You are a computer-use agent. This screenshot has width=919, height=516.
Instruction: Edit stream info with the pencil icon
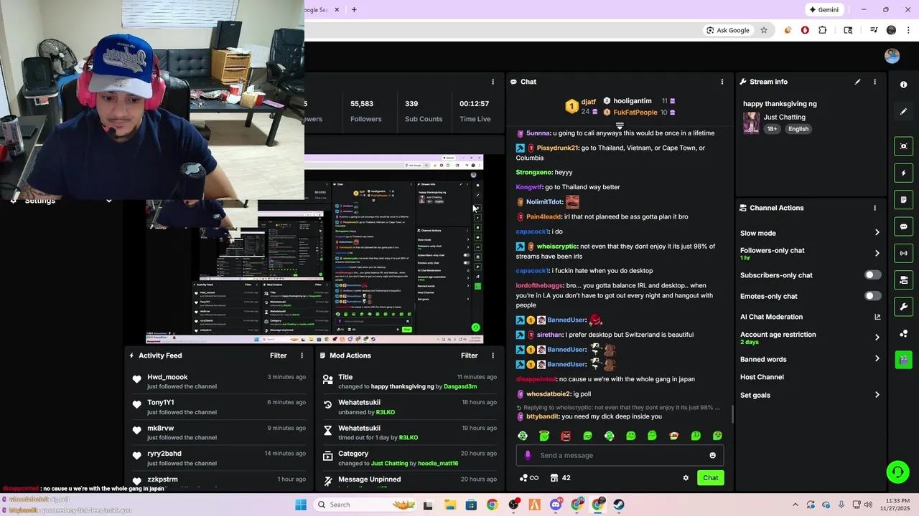(x=857, y=82)
